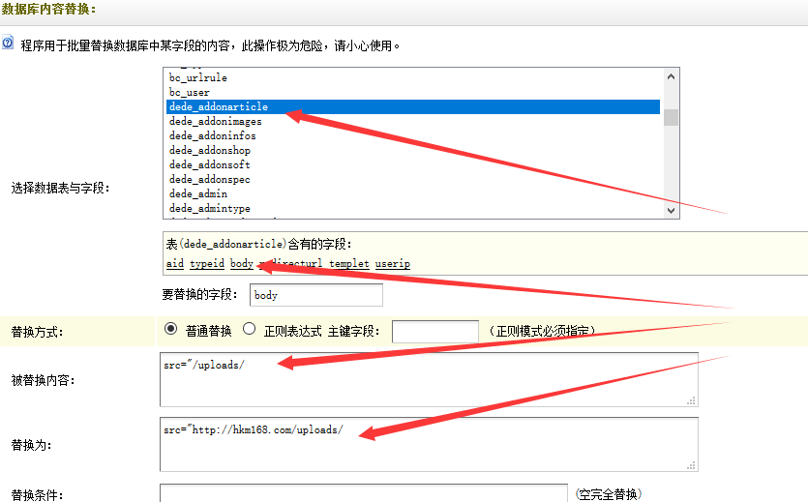
Task: Select dede_admin in the table list
Action: click(x=413, y=193)
